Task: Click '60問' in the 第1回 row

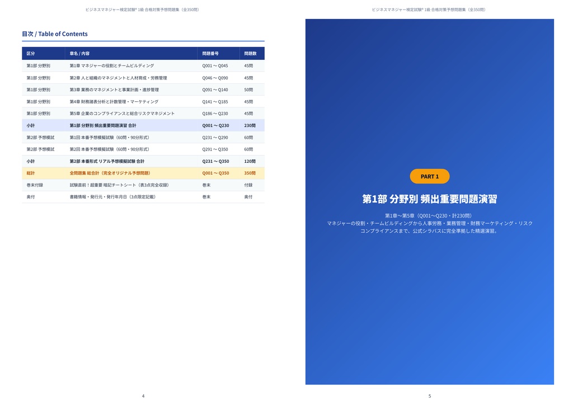Action: click(248, 137)
